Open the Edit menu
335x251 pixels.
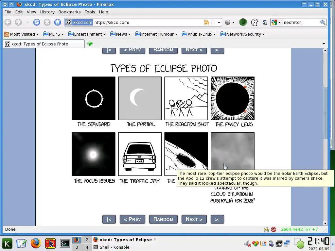(19, 12)
